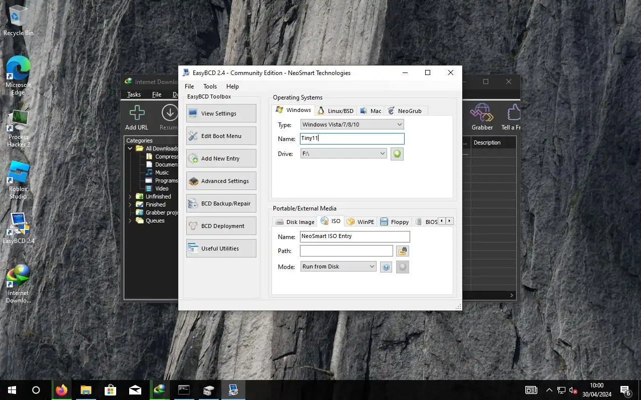Viewport: 641px width, 400px height.
Task: Browse for ISO file with folder icon
Action: tap(403, 251)
